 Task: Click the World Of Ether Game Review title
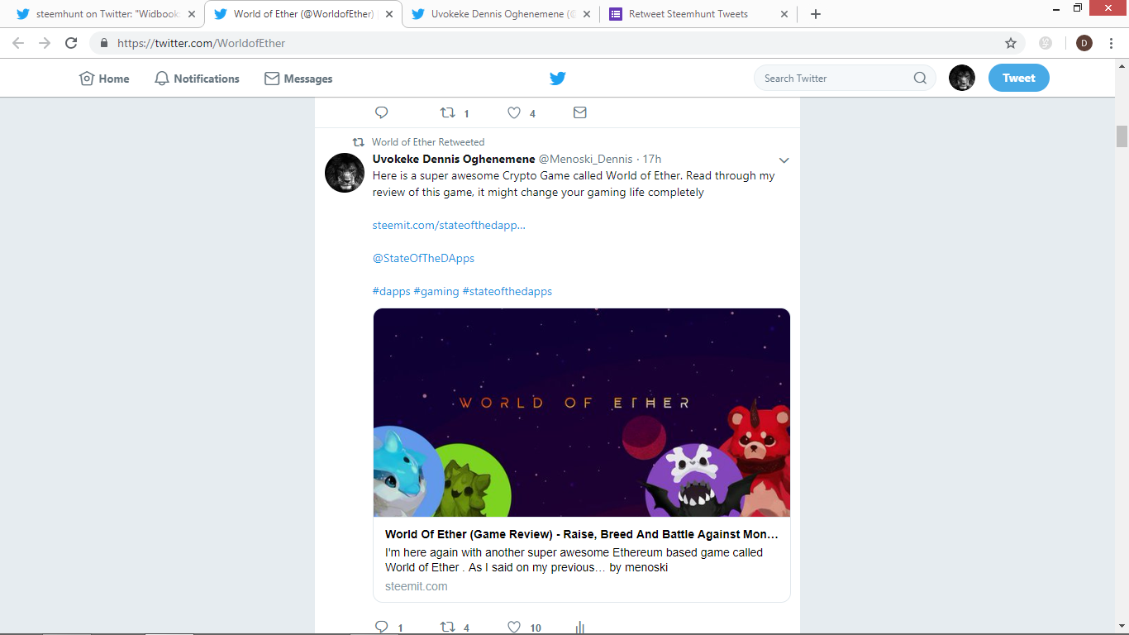(582, 534)
